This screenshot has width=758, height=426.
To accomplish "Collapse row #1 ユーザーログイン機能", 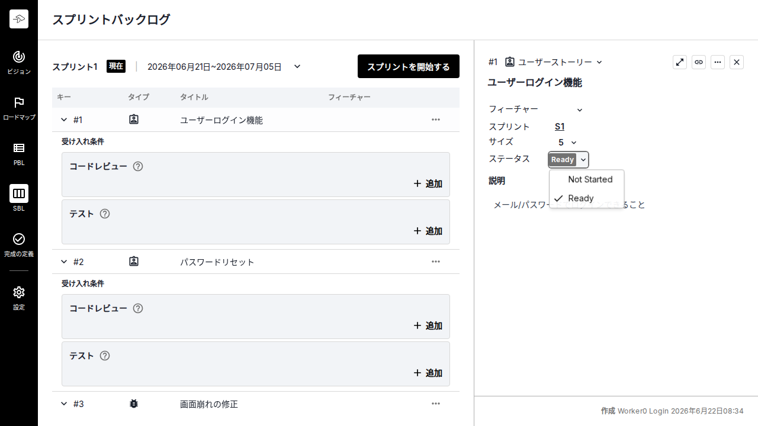I will pos(64,120).
